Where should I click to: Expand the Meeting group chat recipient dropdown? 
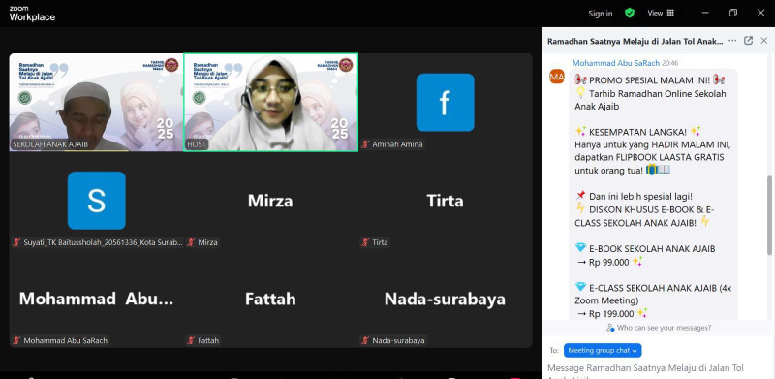pos(603,350)
